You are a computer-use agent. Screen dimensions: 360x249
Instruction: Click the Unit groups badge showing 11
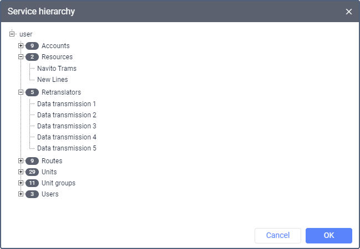(x=32, y=183)
